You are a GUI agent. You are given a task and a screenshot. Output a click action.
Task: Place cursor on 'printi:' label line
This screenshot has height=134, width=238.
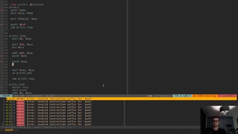coord(14,7)
